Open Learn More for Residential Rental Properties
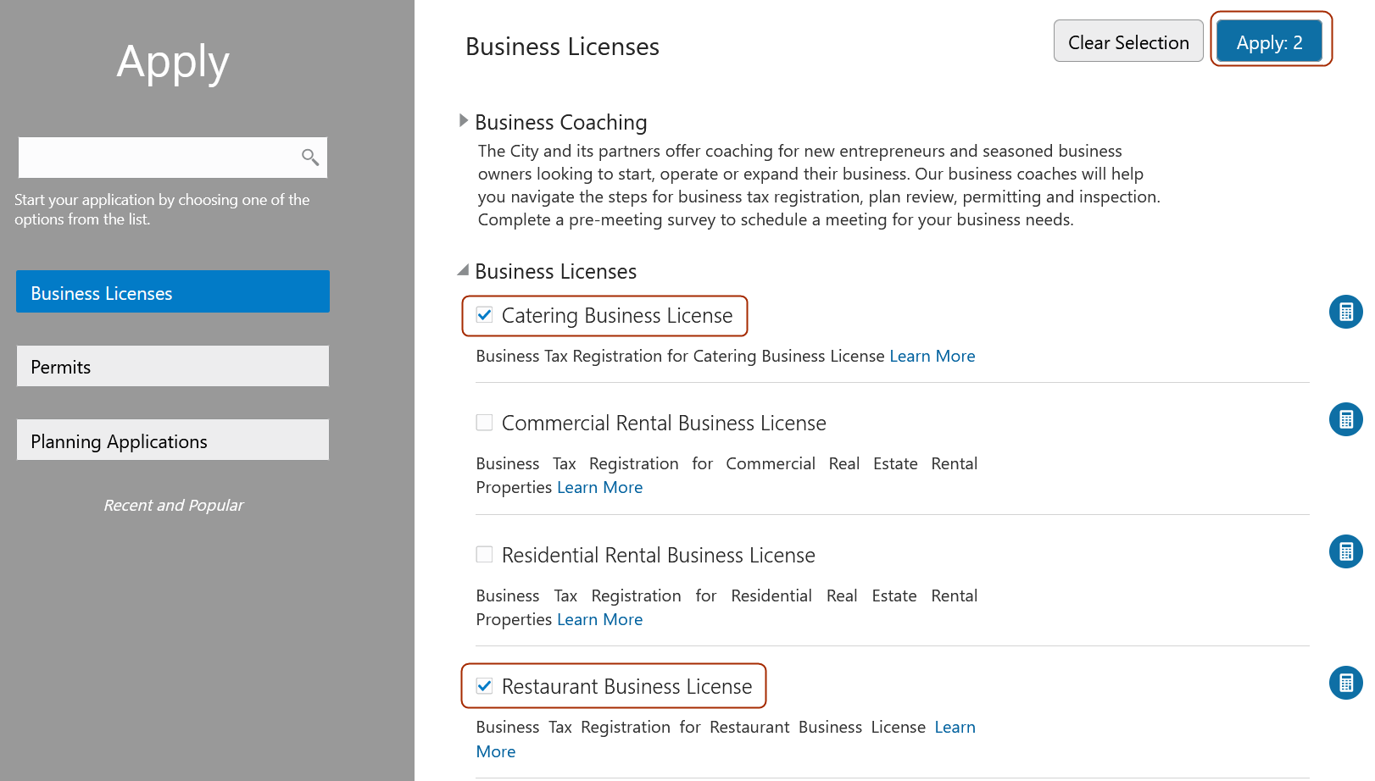 (599, 620)
